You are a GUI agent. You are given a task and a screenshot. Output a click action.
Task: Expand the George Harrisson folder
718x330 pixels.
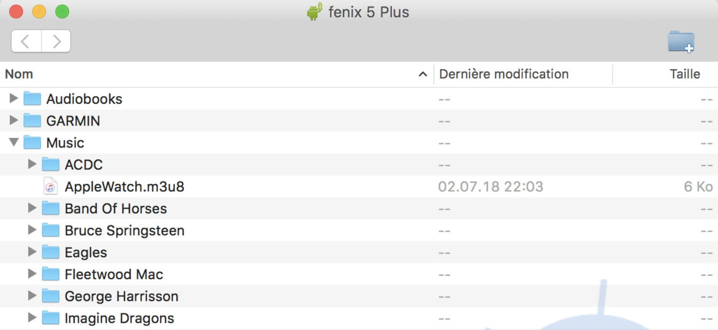[32, 296]
